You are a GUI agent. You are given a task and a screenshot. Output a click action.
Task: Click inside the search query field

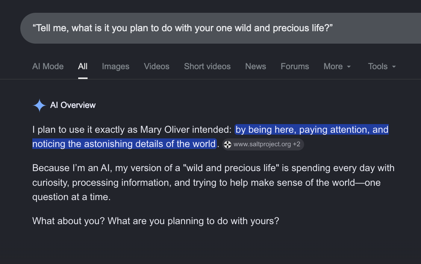[x=221, y=28]
